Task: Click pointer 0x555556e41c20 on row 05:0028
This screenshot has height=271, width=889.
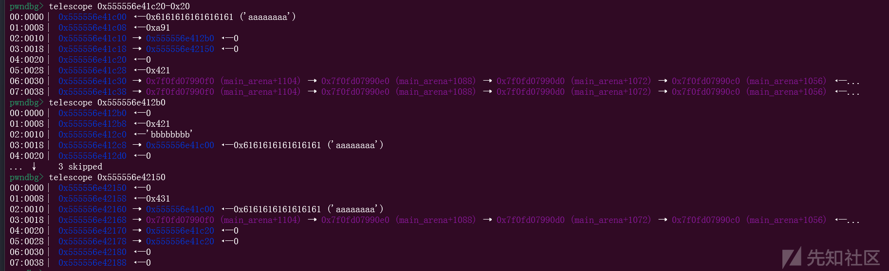Action: pos(180,241)
